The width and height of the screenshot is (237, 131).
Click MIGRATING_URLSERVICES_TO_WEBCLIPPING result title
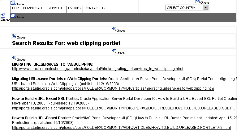(x=53, y=64)
